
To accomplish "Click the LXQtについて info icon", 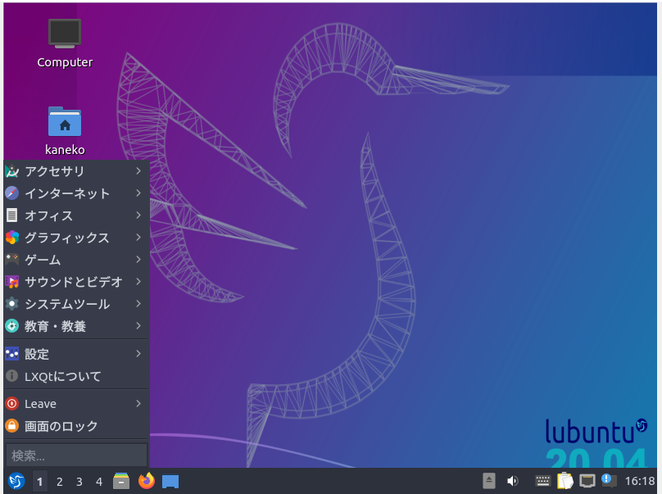I will point(11,376).
